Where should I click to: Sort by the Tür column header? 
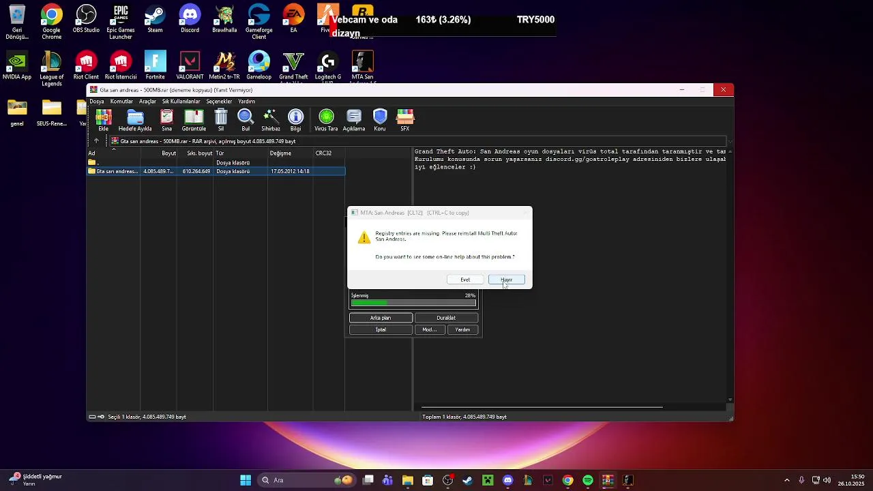(x=241, y=153)
